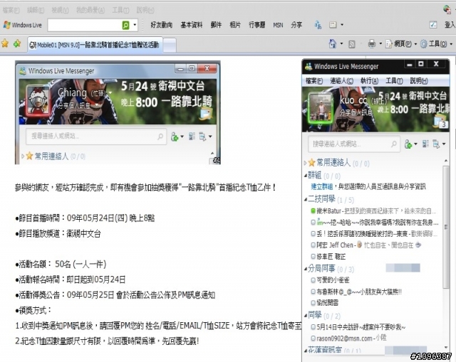Collapse the 花蓮資訊室 group
The height and width of the screenshot is (362, 456).
(306, 351)
